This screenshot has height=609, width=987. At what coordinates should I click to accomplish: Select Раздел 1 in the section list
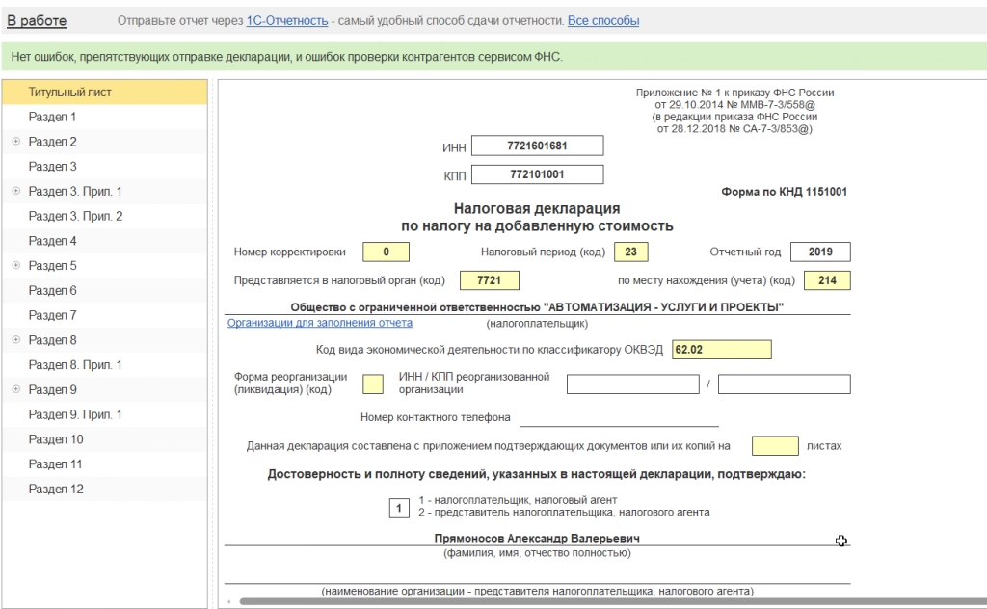click(x=104, y=117)
